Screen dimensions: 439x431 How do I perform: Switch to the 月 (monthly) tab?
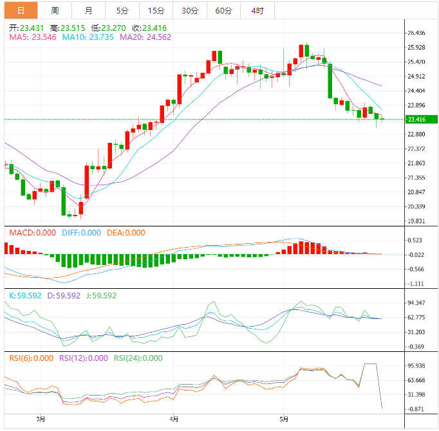[x=88, y=11]
